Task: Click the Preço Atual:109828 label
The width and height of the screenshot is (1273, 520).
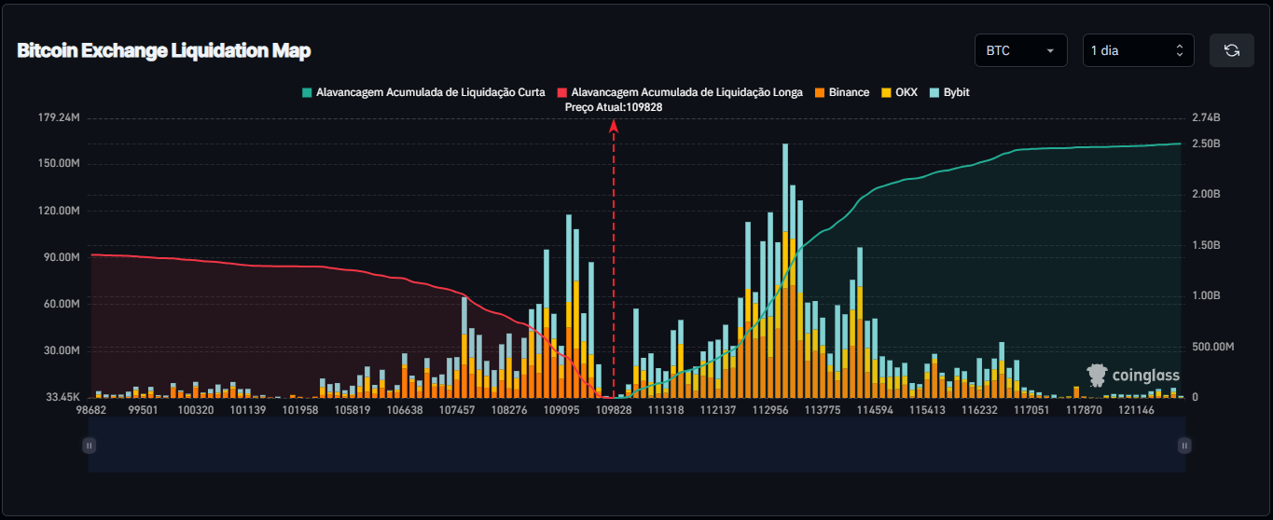Action: point(614,107)
